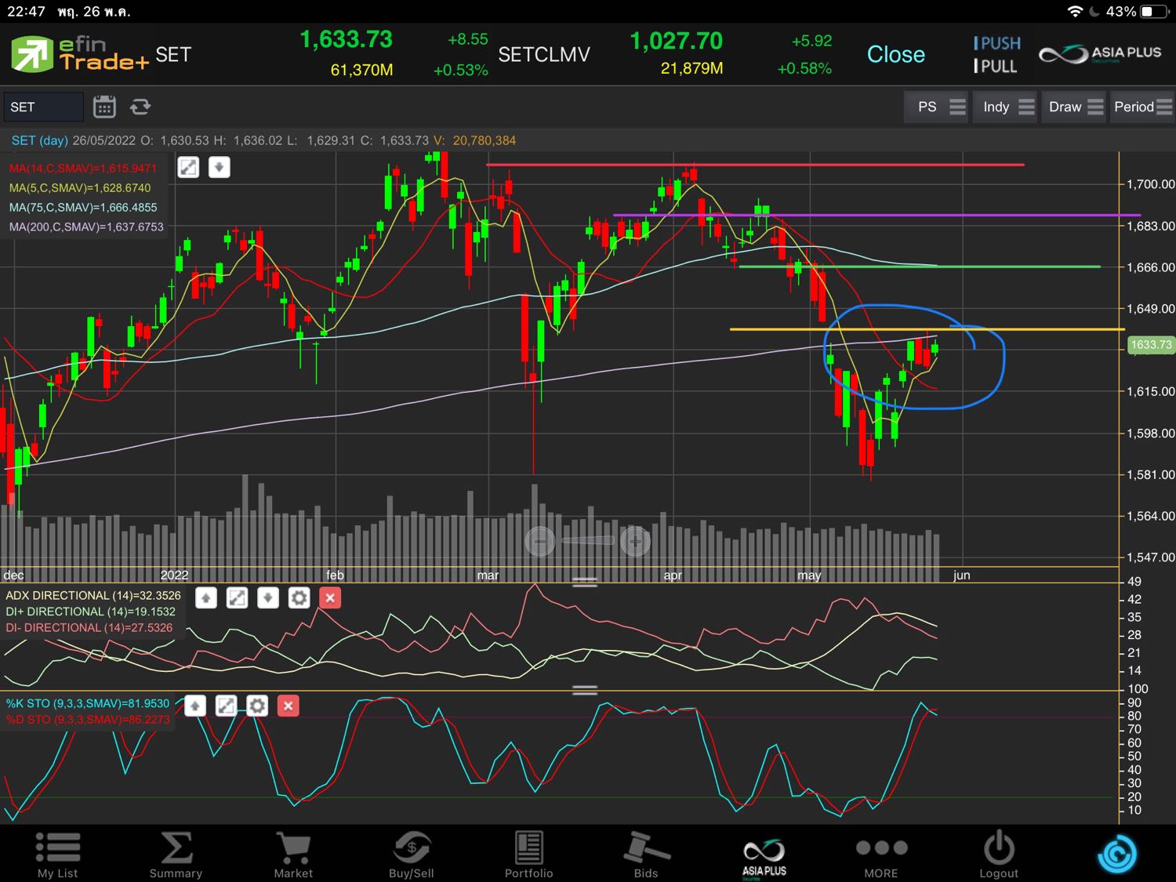Move the ADX panel down
Image resolution: width=1176 pixels, height=882 pixels.
(x=268, y=598)
